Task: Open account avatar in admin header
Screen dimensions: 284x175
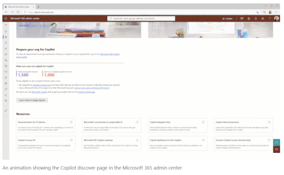Action: click(277, 18)
